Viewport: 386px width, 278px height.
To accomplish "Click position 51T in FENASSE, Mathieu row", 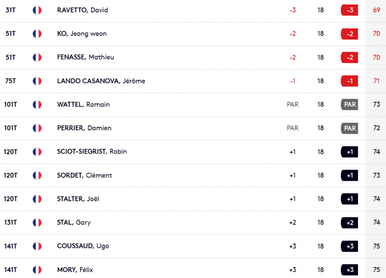I will [11, 57].
